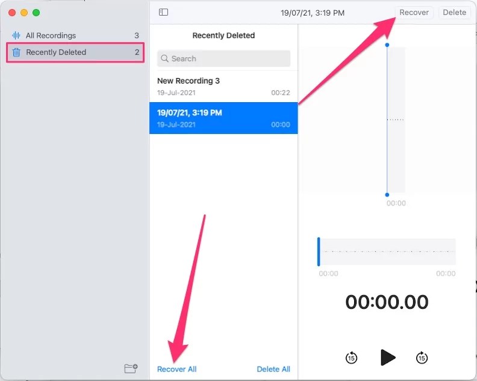Click Recover All link

coord(176,369)
